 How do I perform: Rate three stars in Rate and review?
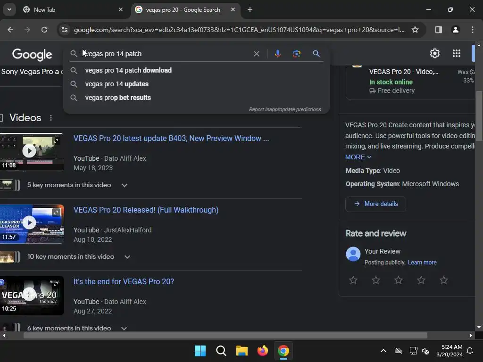(399, 280)
